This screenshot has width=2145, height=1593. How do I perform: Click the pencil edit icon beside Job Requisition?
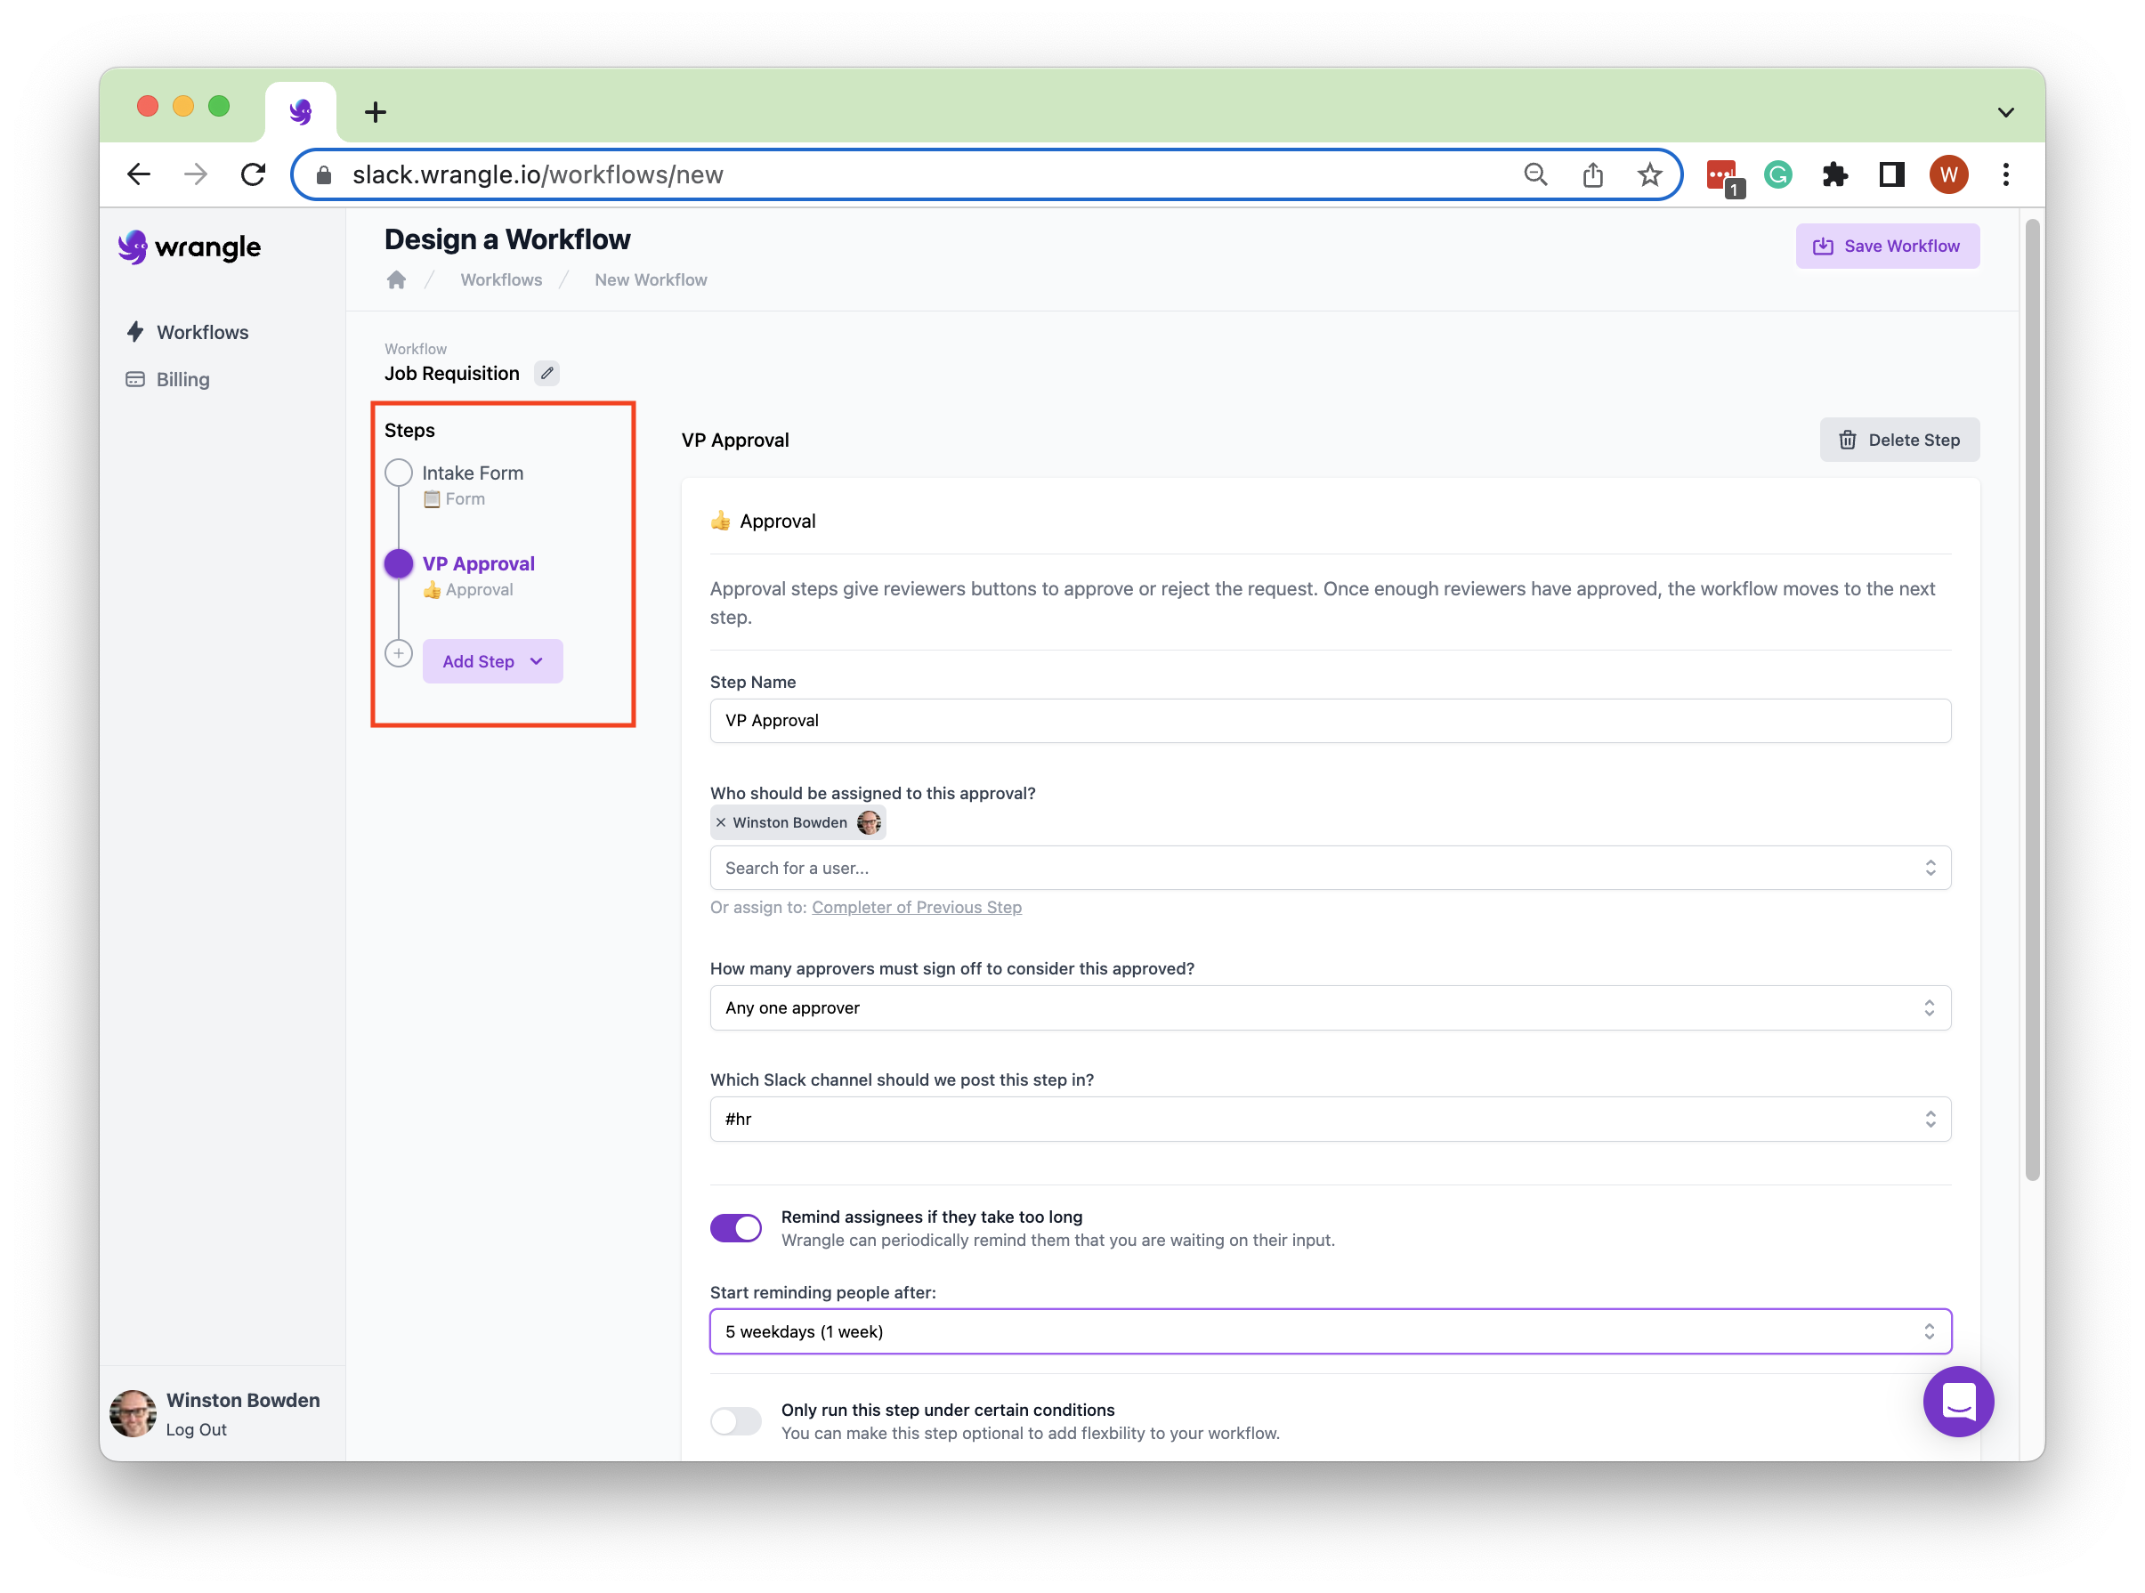546,373
